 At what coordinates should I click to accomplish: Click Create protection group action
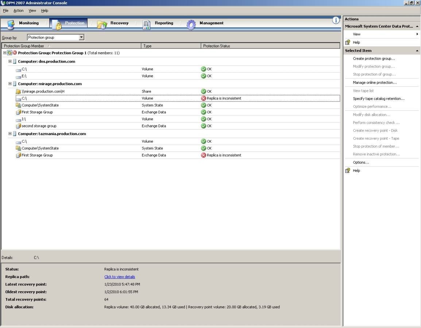(374, 59)
